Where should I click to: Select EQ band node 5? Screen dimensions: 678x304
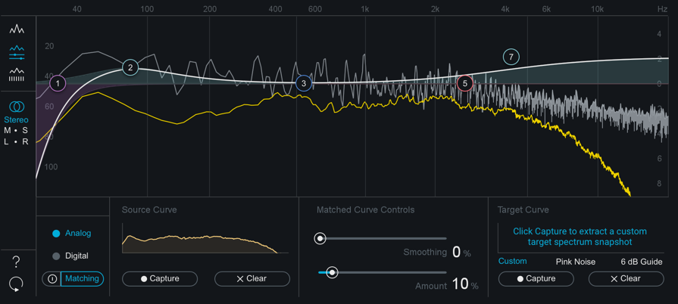click(465, 83)
